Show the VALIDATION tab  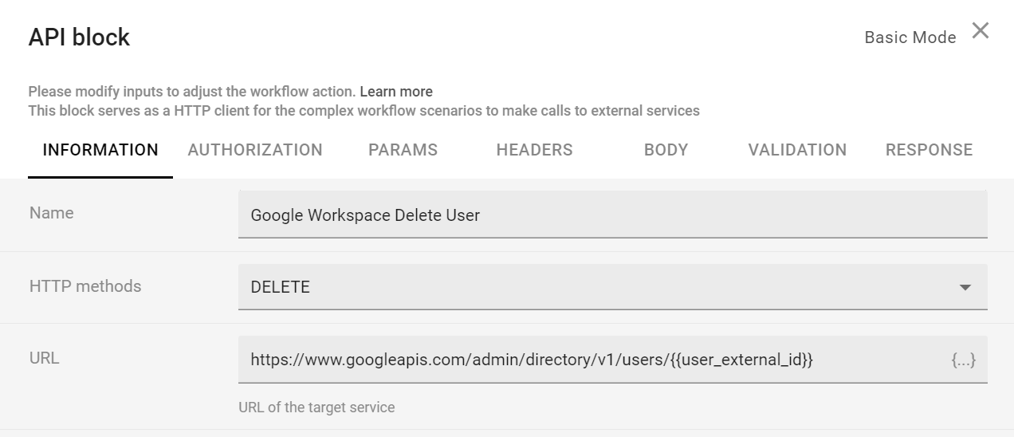click(x=797, y=150)
